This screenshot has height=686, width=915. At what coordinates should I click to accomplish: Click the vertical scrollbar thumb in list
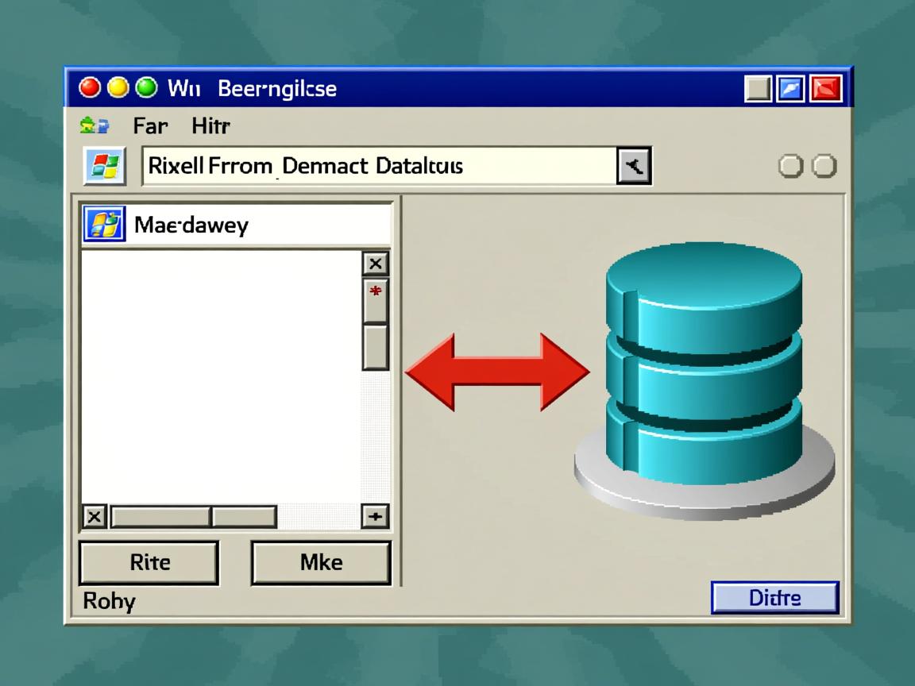click(375, 348)
